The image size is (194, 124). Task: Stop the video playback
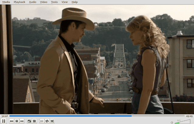(x=17, y=121)
